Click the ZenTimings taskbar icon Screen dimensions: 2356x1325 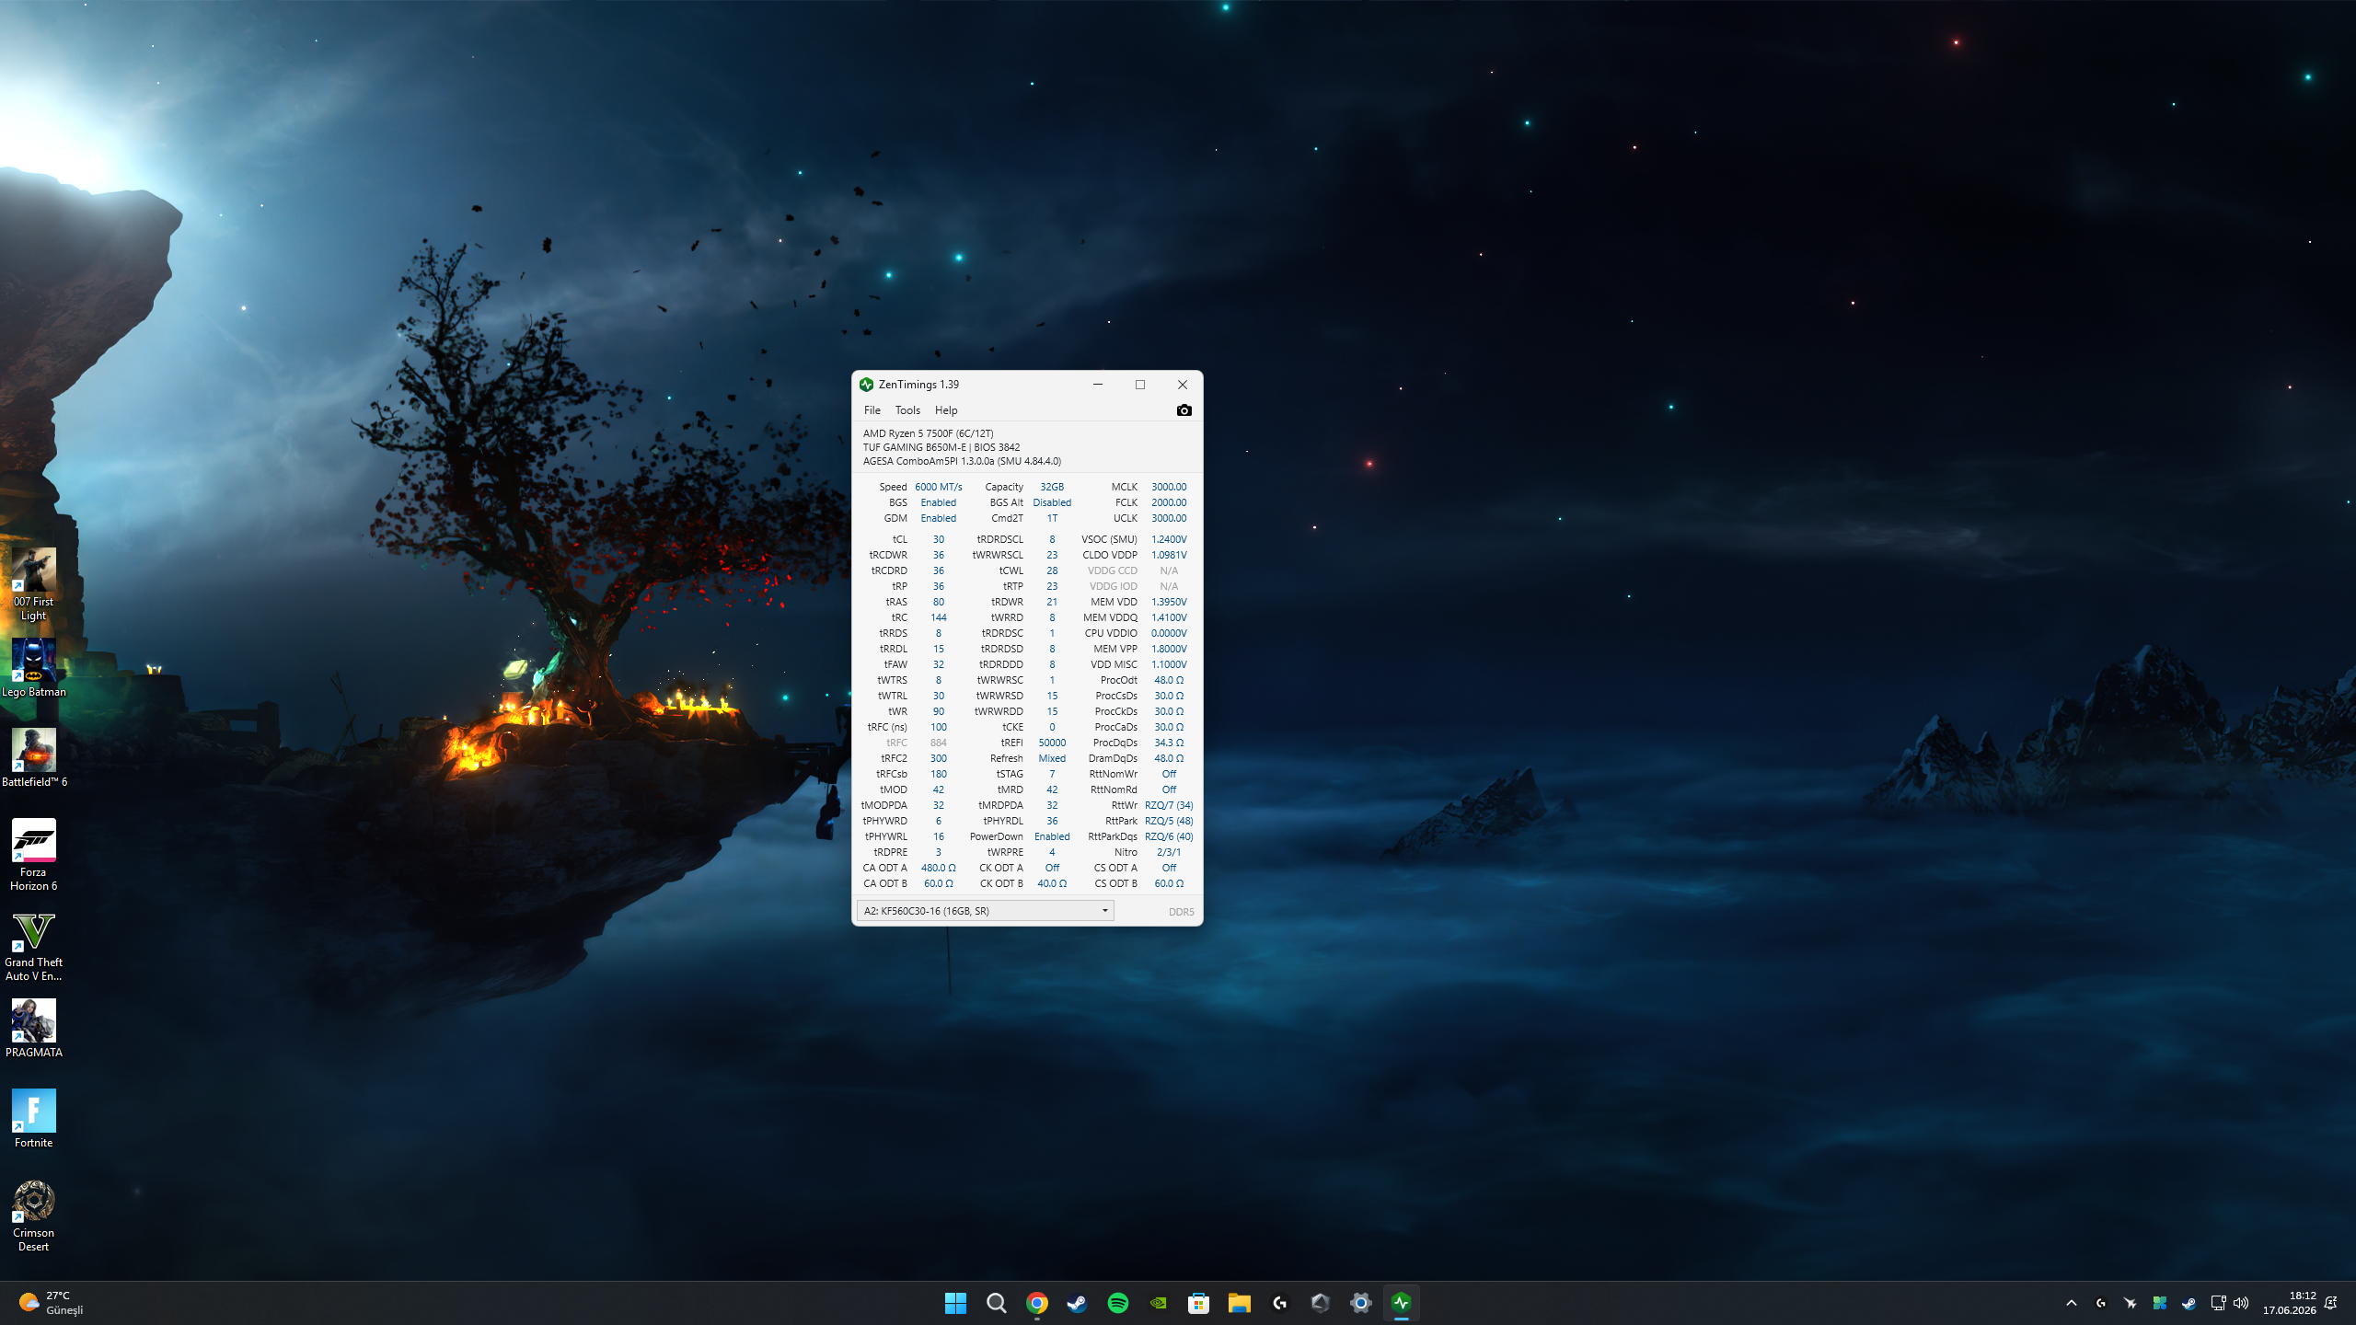click(x=1401, y=1303)
